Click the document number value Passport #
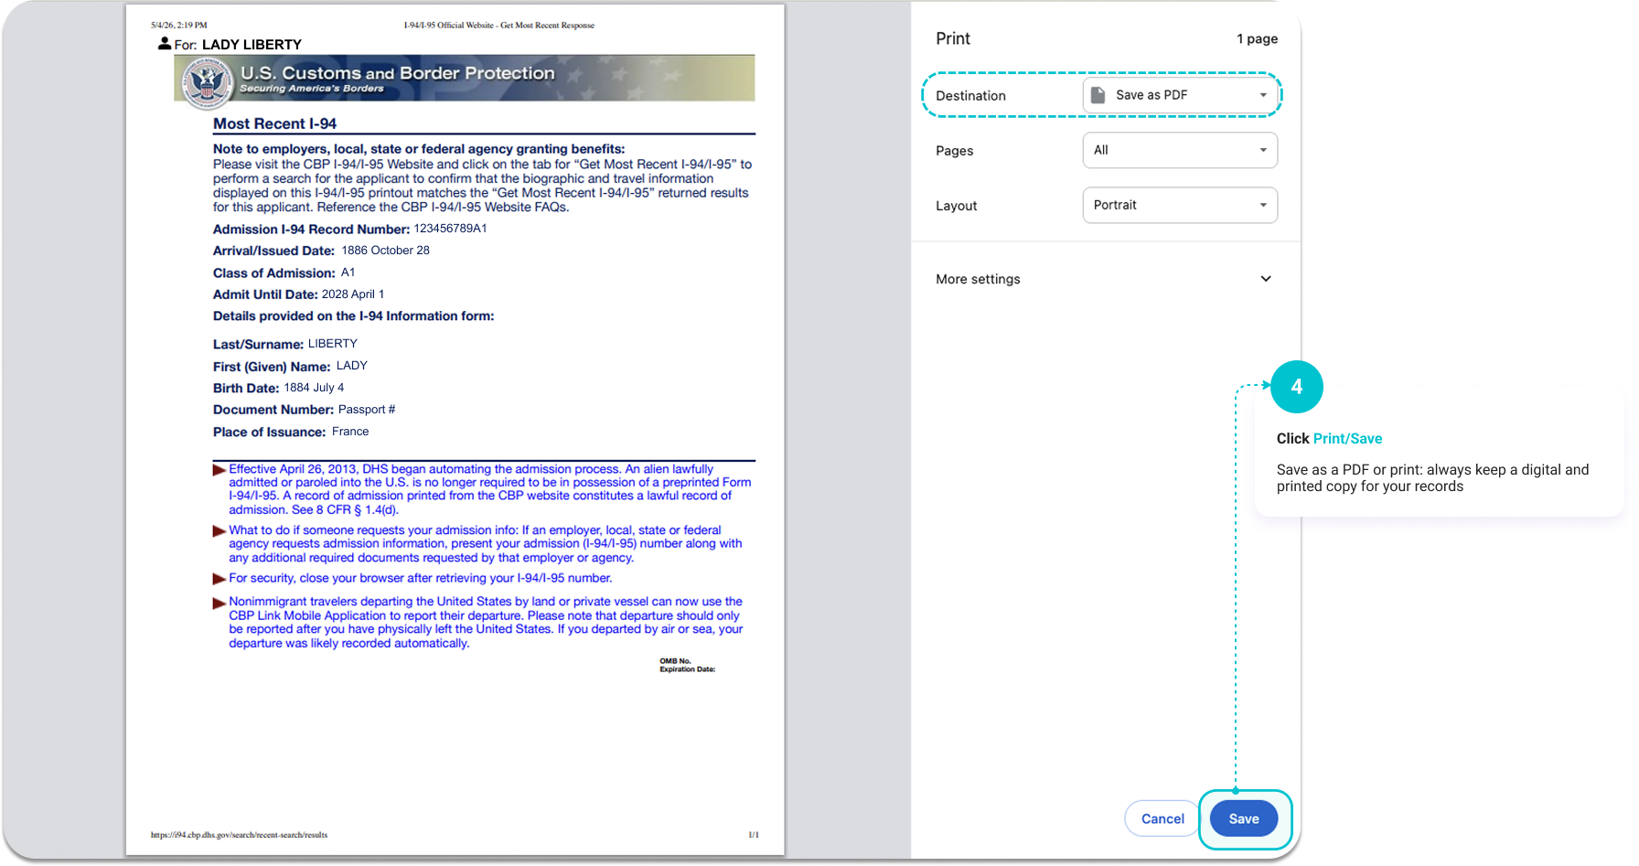 tap(367, 410)
